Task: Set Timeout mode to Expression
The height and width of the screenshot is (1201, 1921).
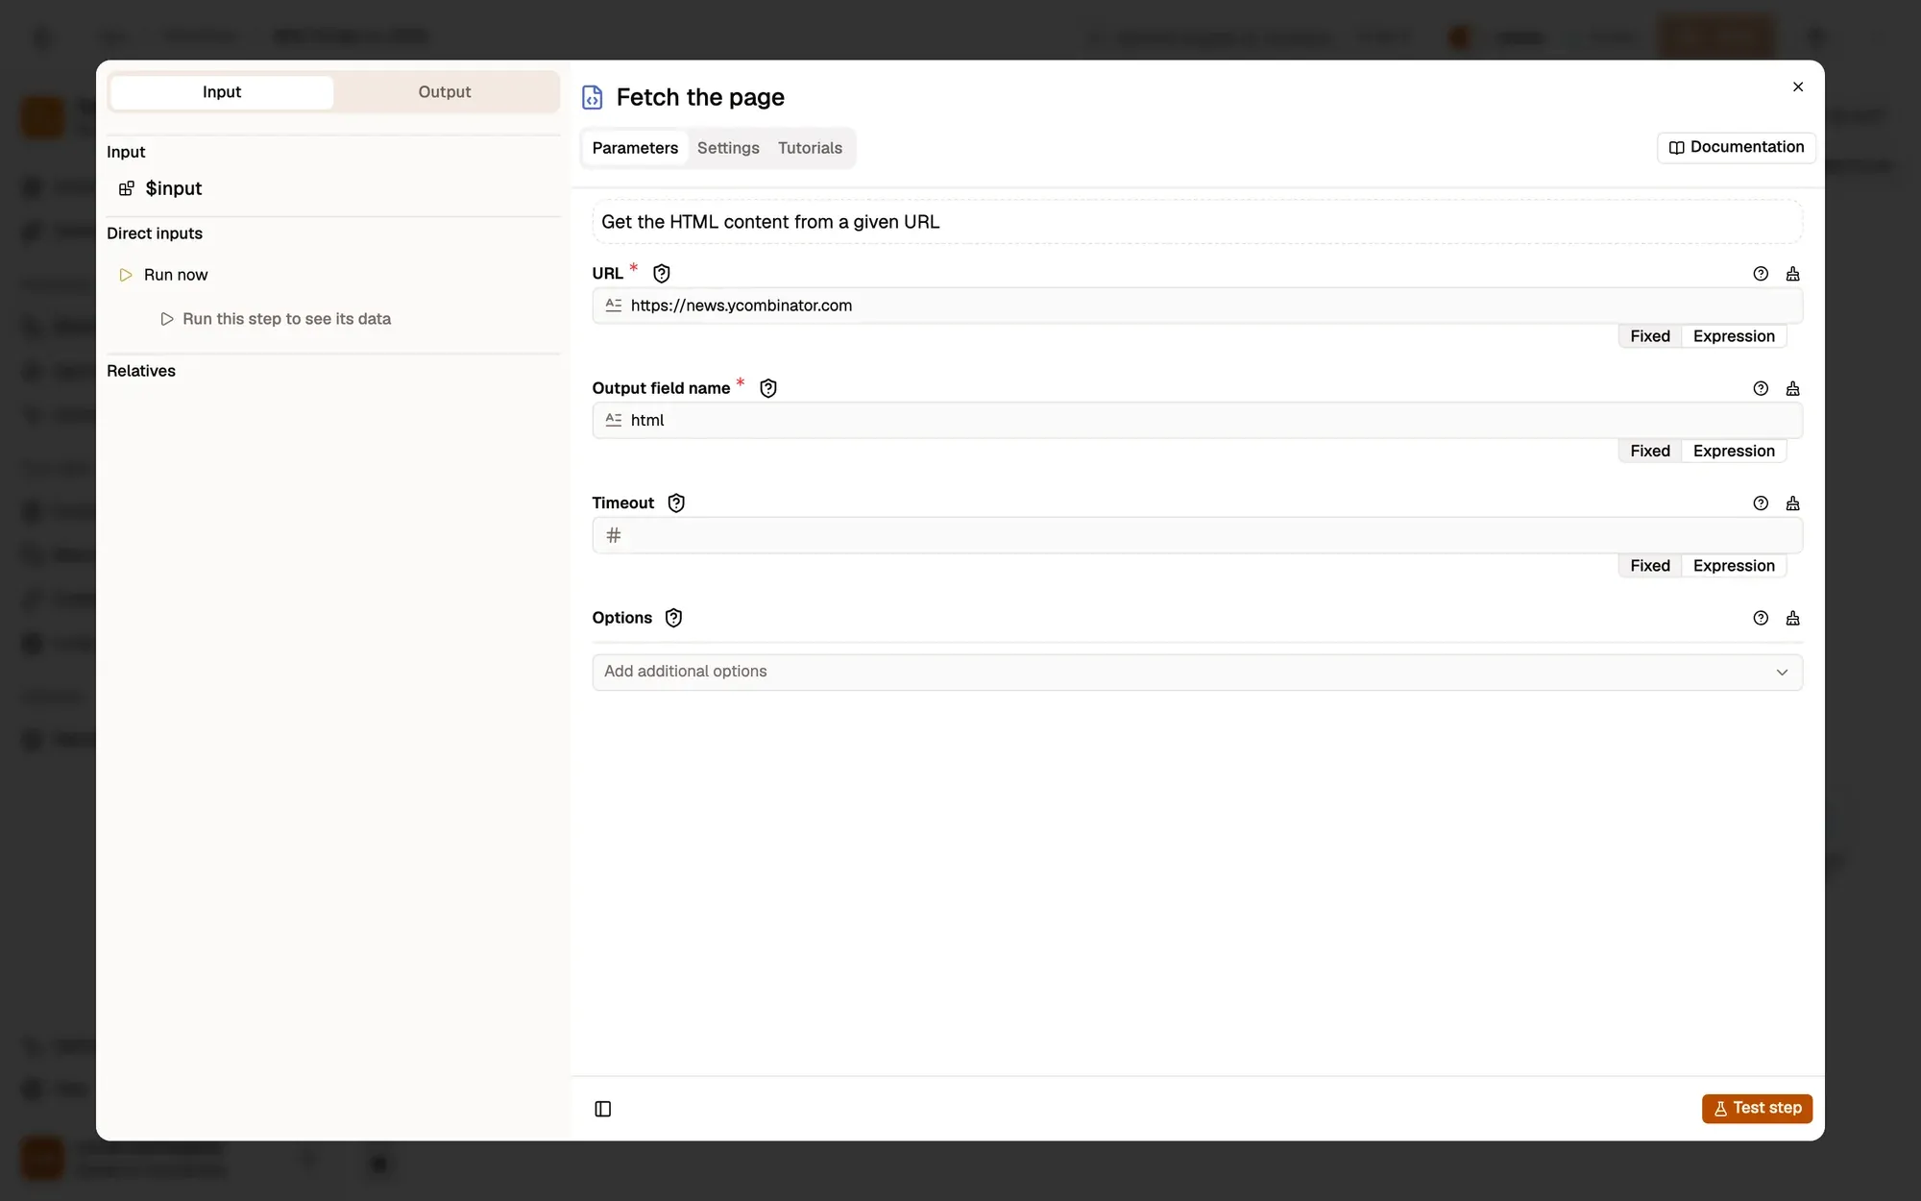Action: tap(1734, 566)
